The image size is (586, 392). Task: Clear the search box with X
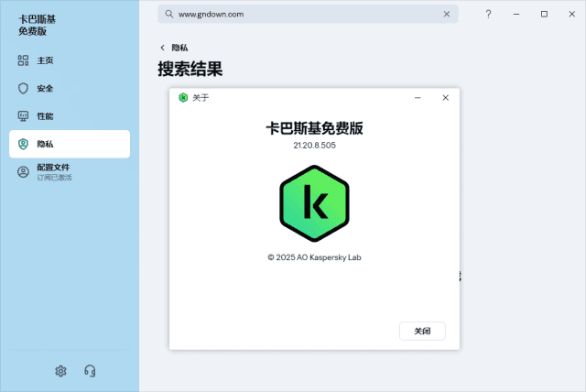(448, 15)
